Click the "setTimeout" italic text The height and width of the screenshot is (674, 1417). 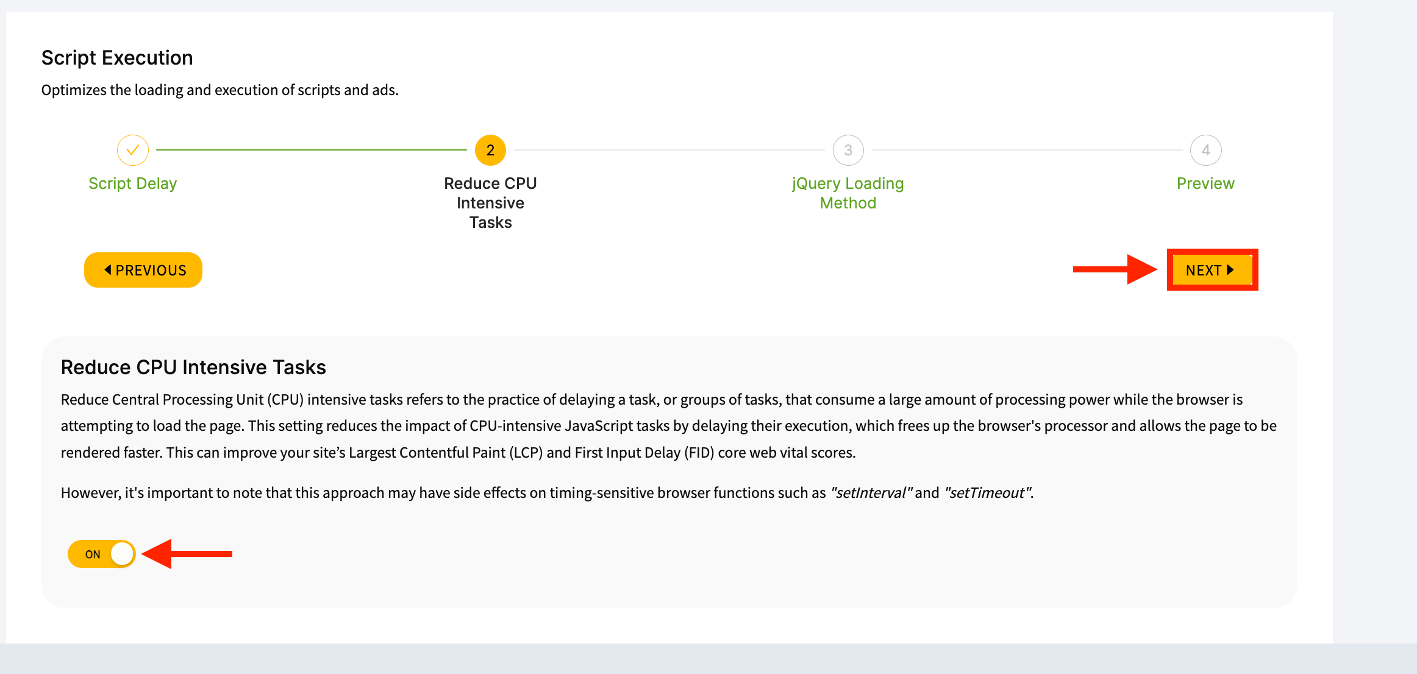(988, 493)
